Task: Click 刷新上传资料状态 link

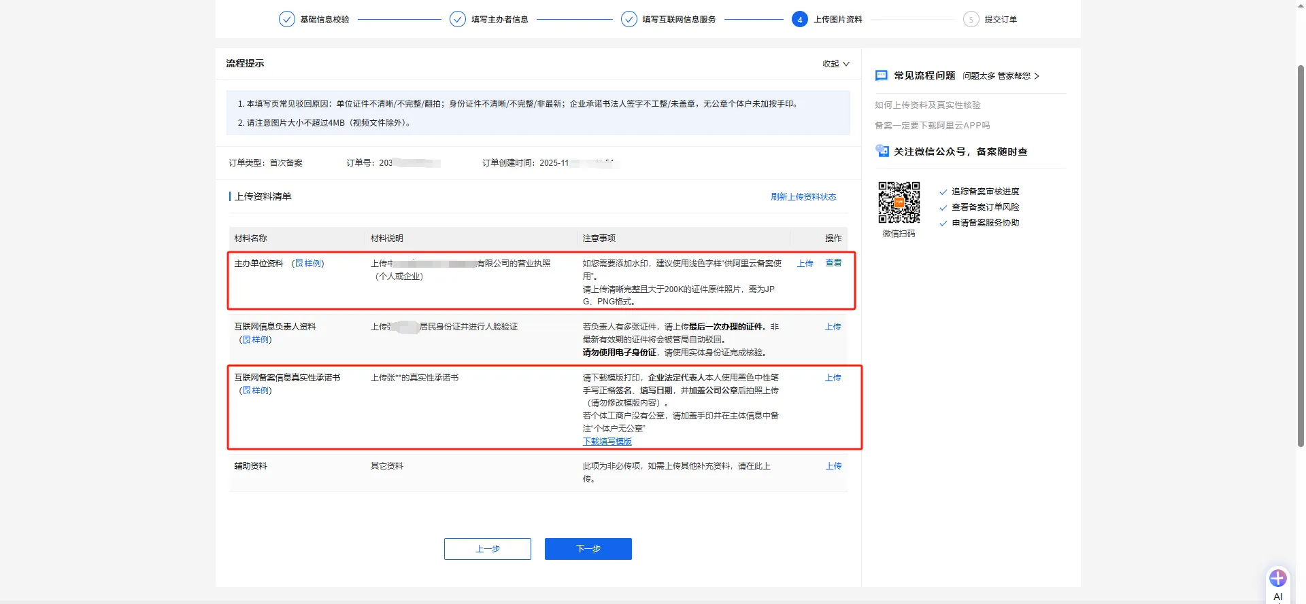Action: [x=803, y=197]
